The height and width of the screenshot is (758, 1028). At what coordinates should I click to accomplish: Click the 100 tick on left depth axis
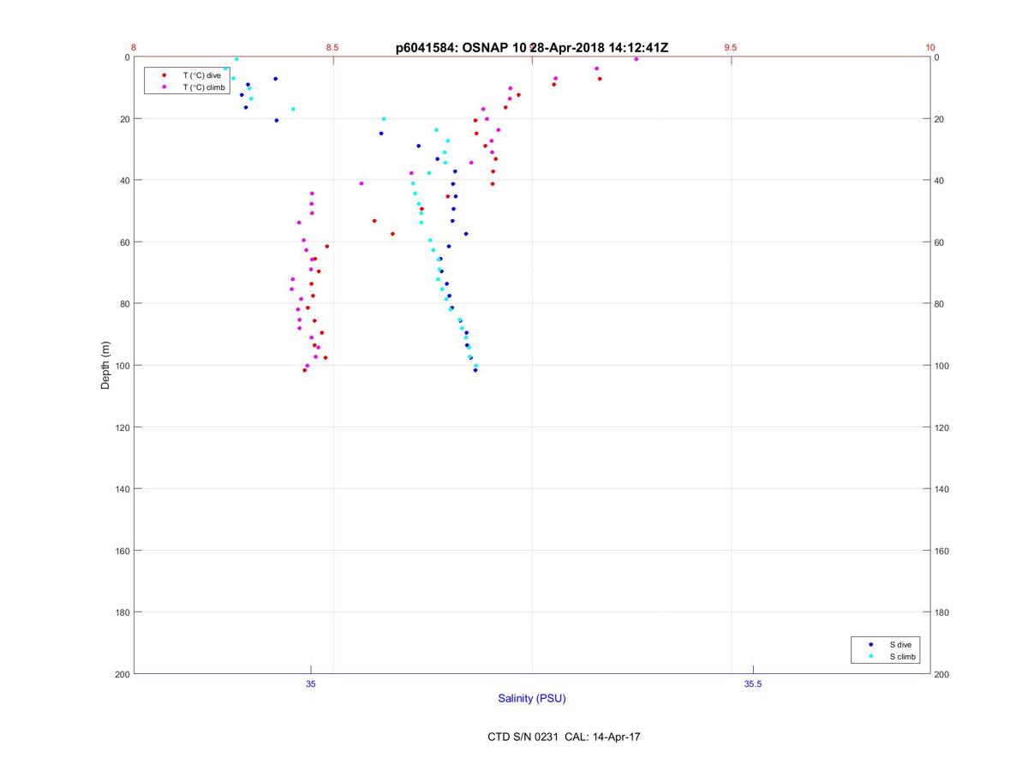pos(122,366)
